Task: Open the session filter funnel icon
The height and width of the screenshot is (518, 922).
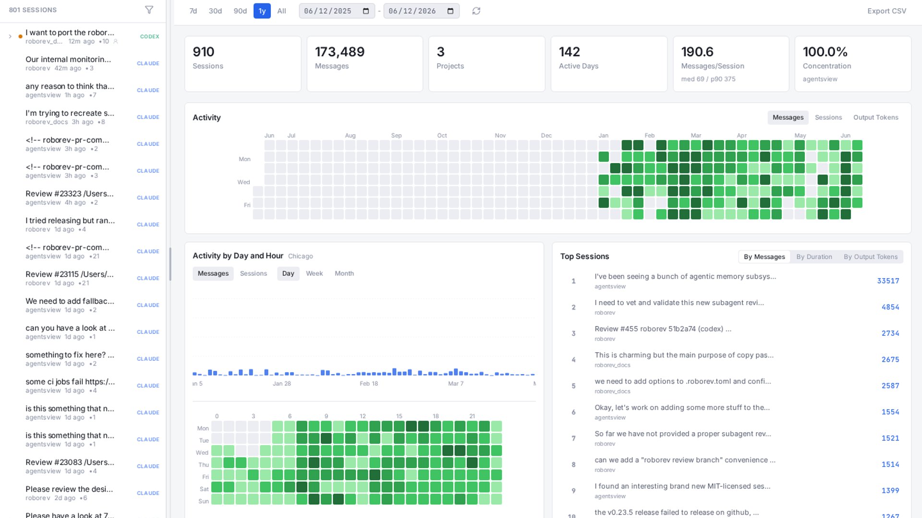Action: click(149, 10)
